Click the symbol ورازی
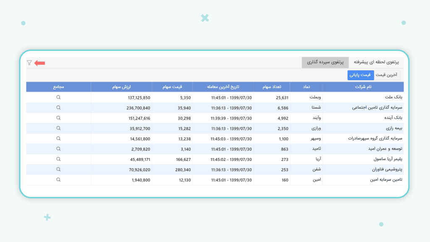Image resolution: width=430 pixels, height=242 pixels. [x=316, y=128]
